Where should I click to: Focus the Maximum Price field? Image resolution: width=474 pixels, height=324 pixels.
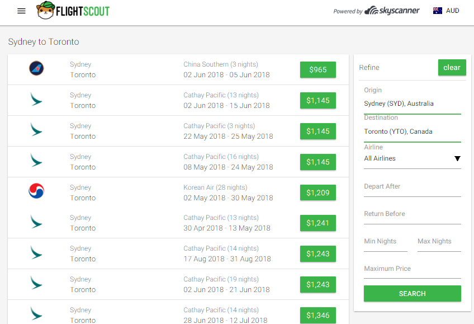[413, 269]
